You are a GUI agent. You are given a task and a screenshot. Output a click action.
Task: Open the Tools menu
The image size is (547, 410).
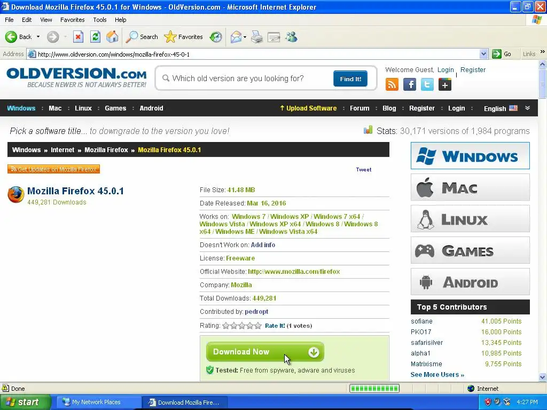[x=100, y=20]
